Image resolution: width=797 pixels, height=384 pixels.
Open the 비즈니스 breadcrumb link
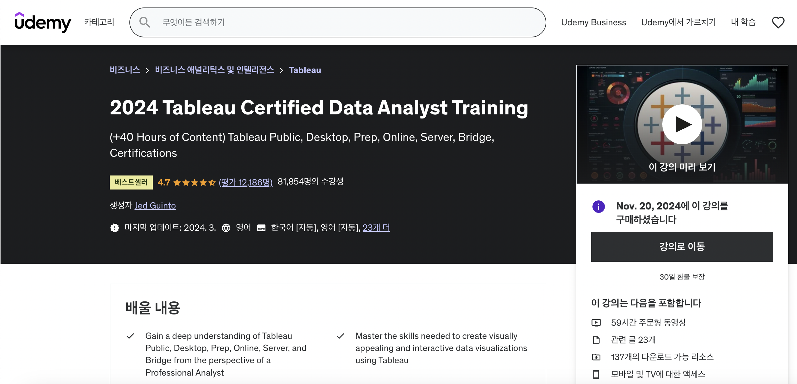click(x=125, y=70)
